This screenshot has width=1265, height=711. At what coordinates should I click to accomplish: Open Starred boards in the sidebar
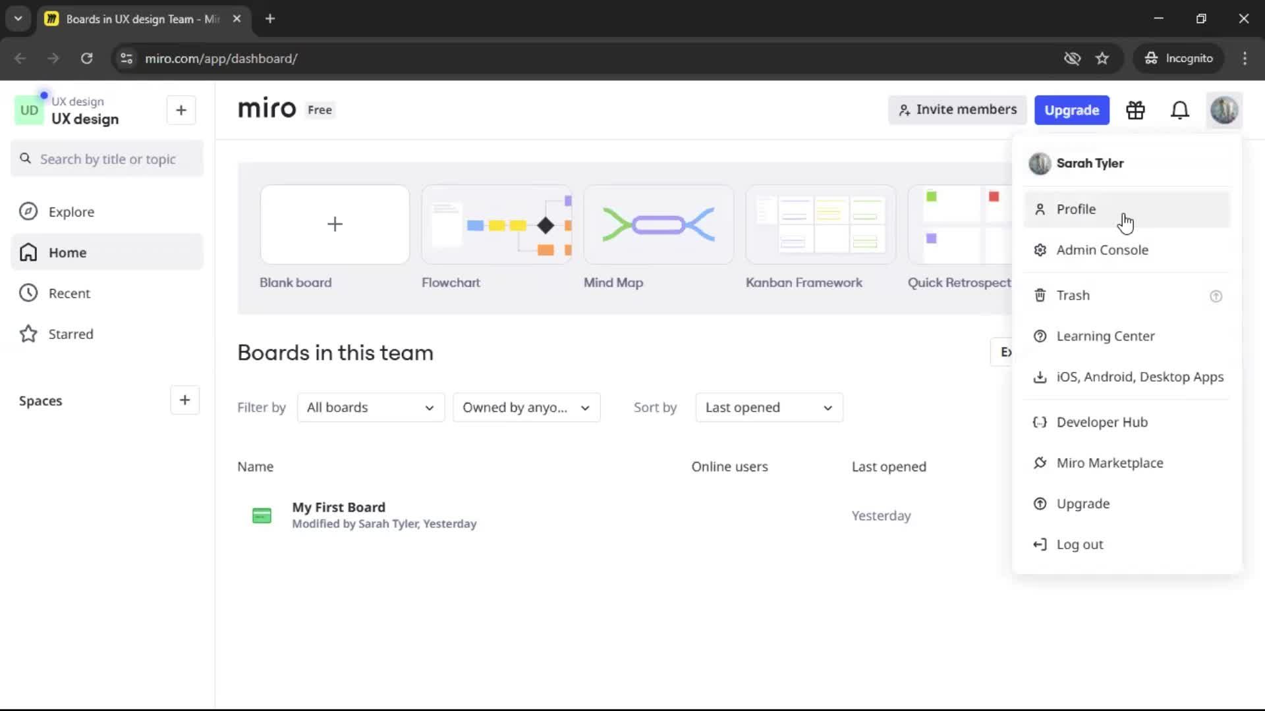pyautogui.click(x=107, y=334)
